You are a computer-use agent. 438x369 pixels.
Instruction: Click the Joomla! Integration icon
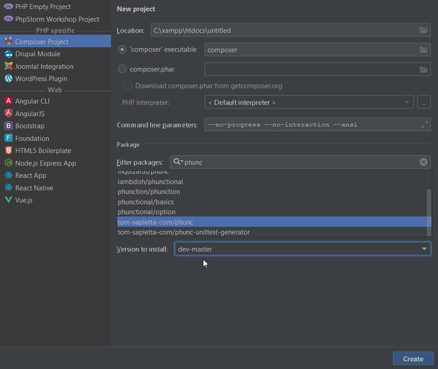point(9,66)
